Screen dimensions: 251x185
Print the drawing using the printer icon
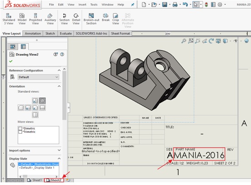pos(175,5)
